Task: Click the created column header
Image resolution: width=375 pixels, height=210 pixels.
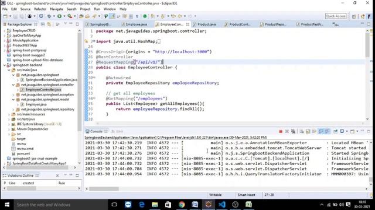Action: (28, 183)
